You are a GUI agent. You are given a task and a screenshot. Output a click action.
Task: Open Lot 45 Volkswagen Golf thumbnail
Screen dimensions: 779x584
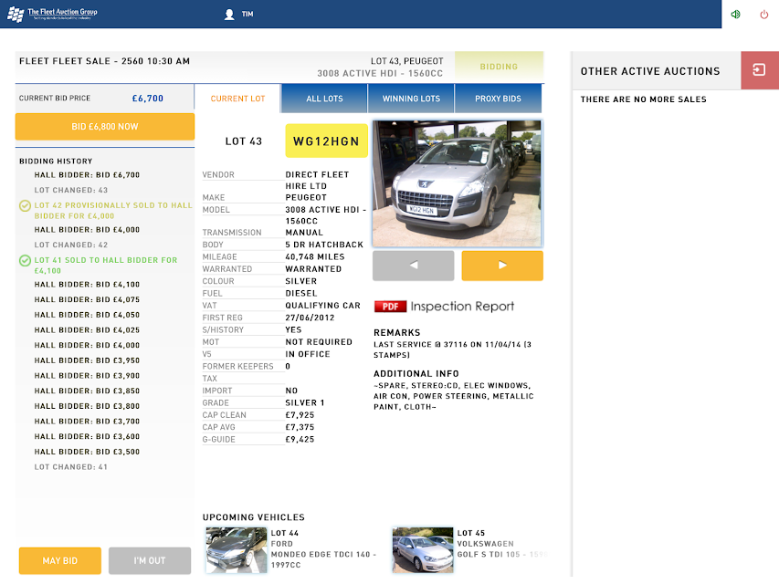pyautogui.click(x=423, y=550)
